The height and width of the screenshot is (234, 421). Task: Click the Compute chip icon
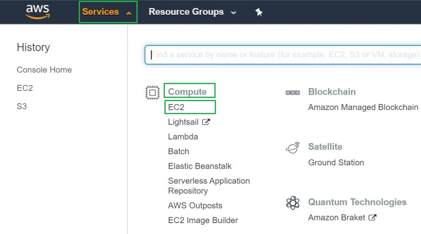pyautogui.click(x=152, y=93)
